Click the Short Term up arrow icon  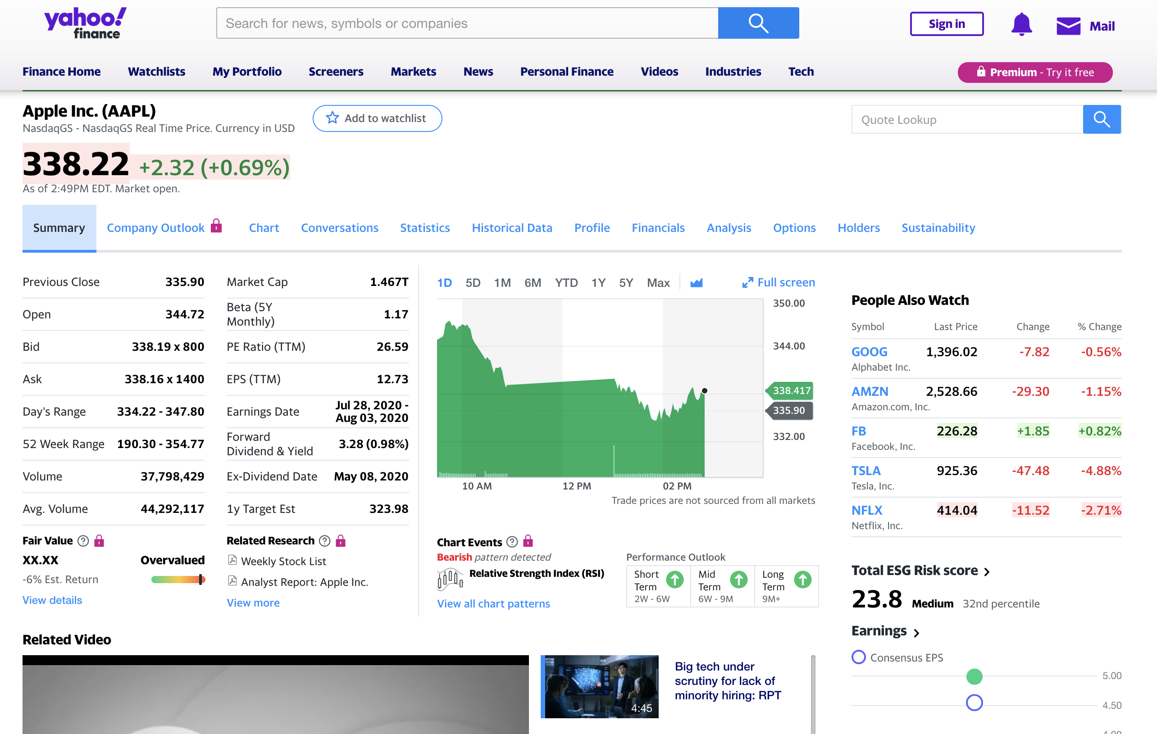[674, 580]
